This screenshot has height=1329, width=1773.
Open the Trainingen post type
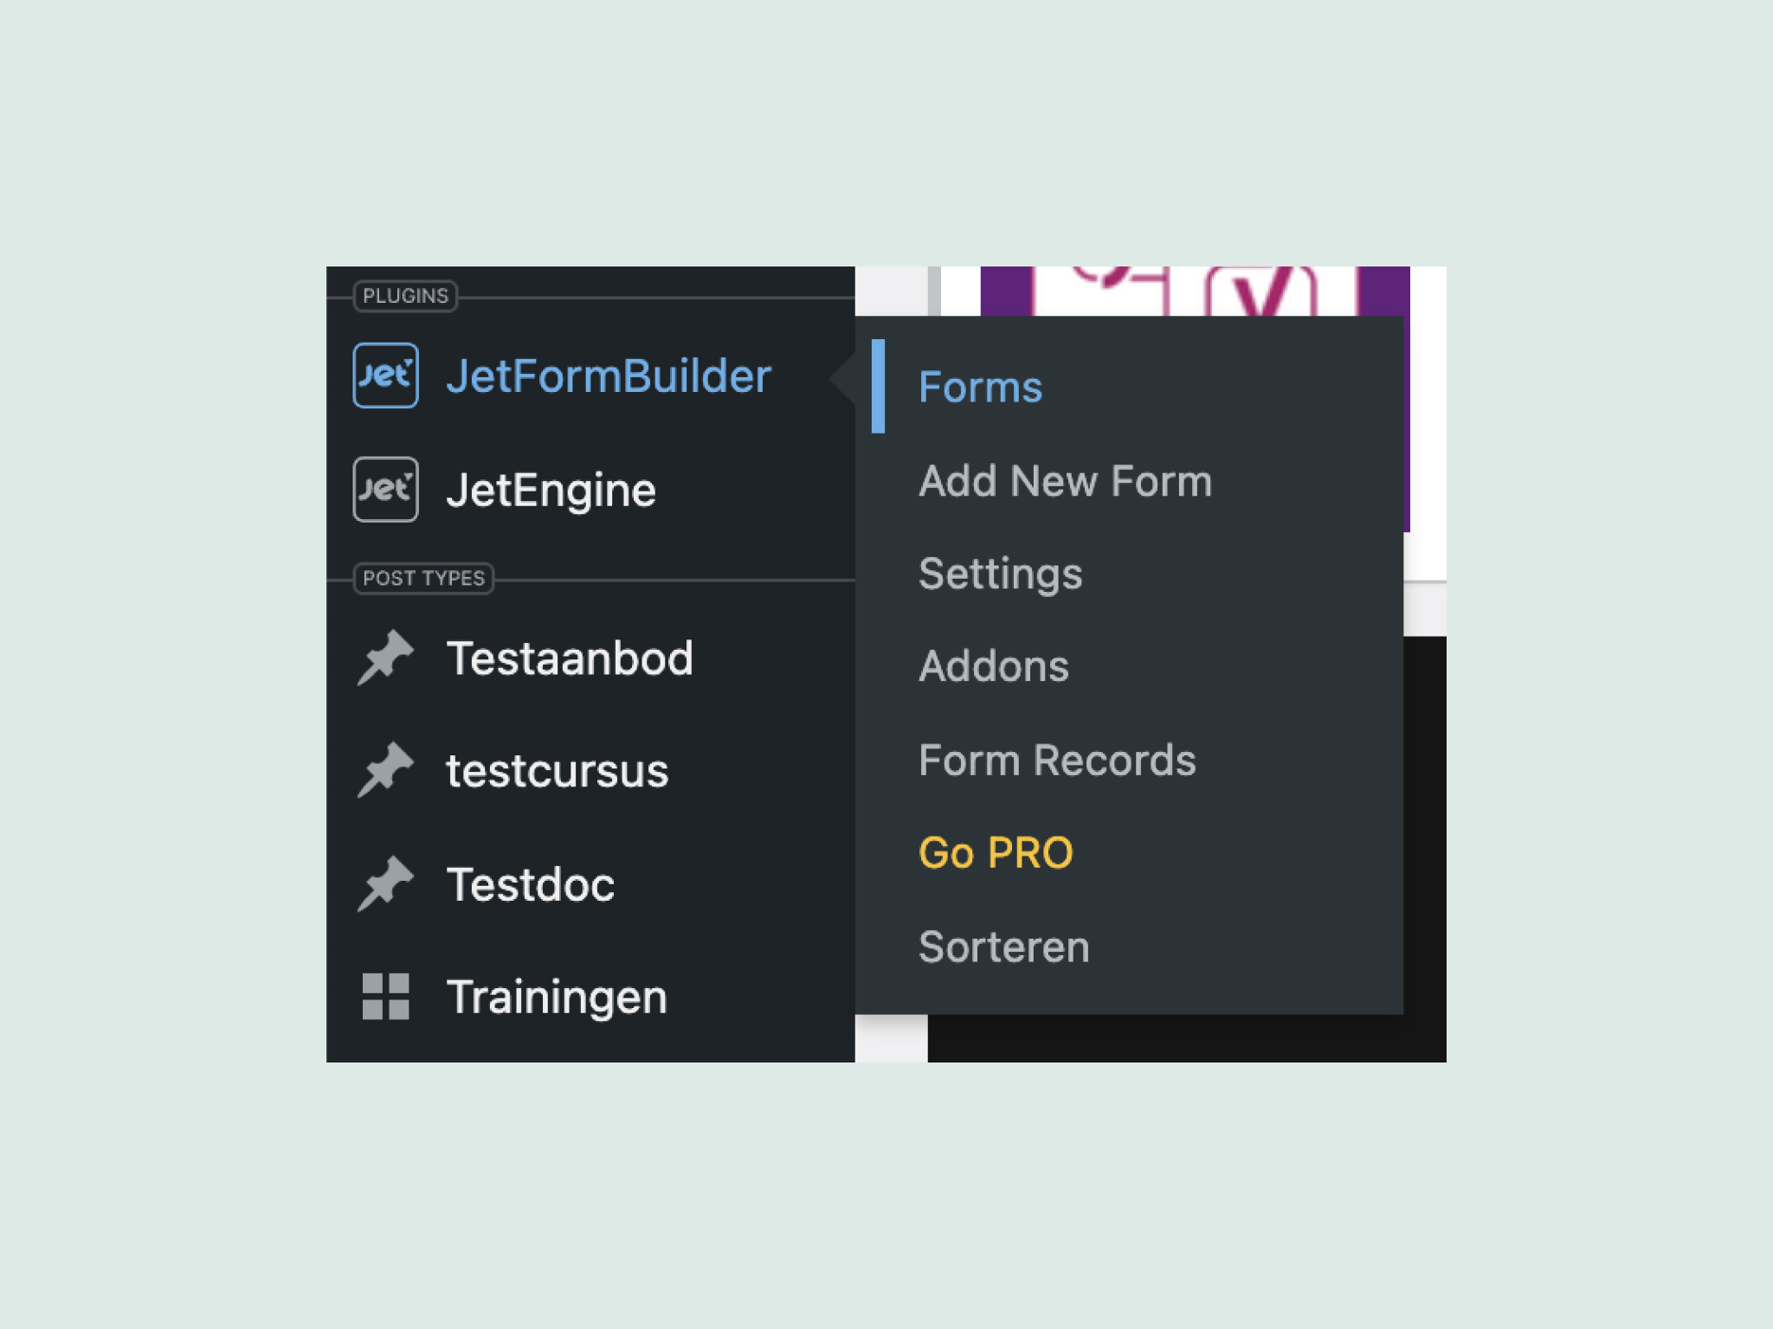(x=558, y=997)
